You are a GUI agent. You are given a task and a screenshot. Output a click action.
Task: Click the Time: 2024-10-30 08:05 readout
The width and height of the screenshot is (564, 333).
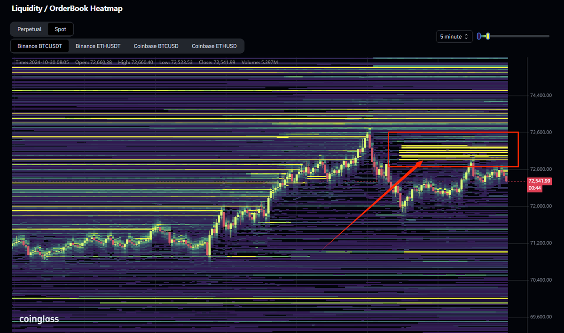click(x=42, y=62)
